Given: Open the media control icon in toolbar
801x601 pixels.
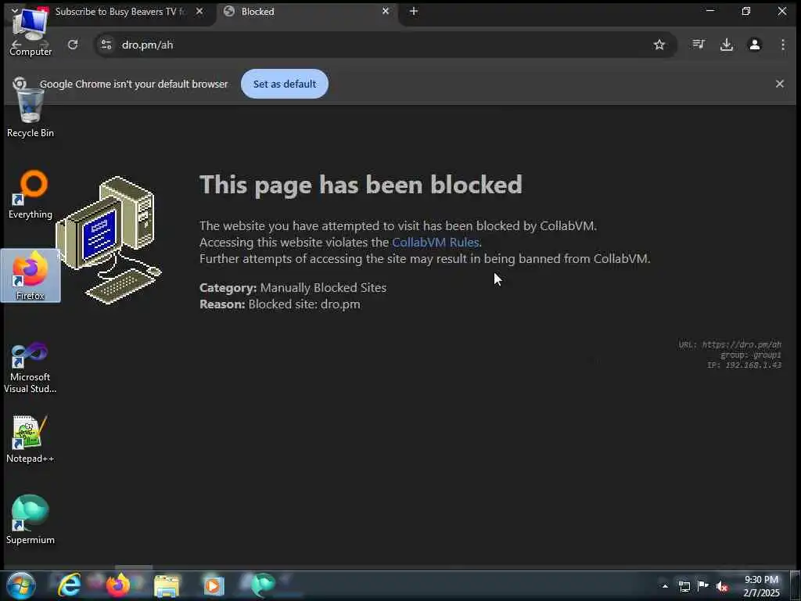Looking at the screenshot, I should pyautogui.click(x=699, y=45).
